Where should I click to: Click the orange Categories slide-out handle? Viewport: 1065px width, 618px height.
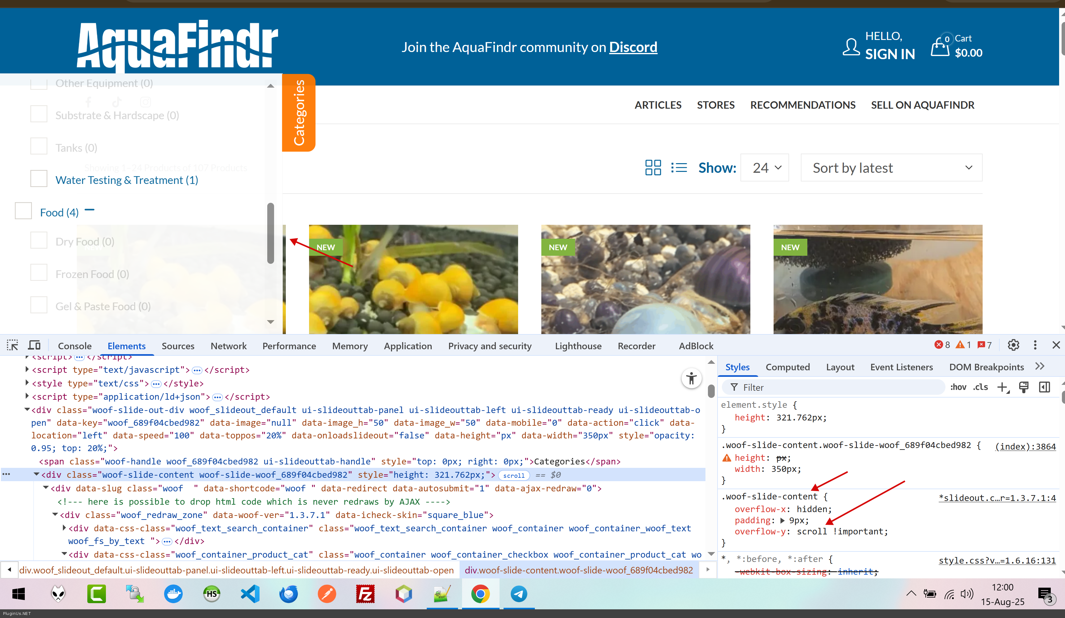[299, 113]
